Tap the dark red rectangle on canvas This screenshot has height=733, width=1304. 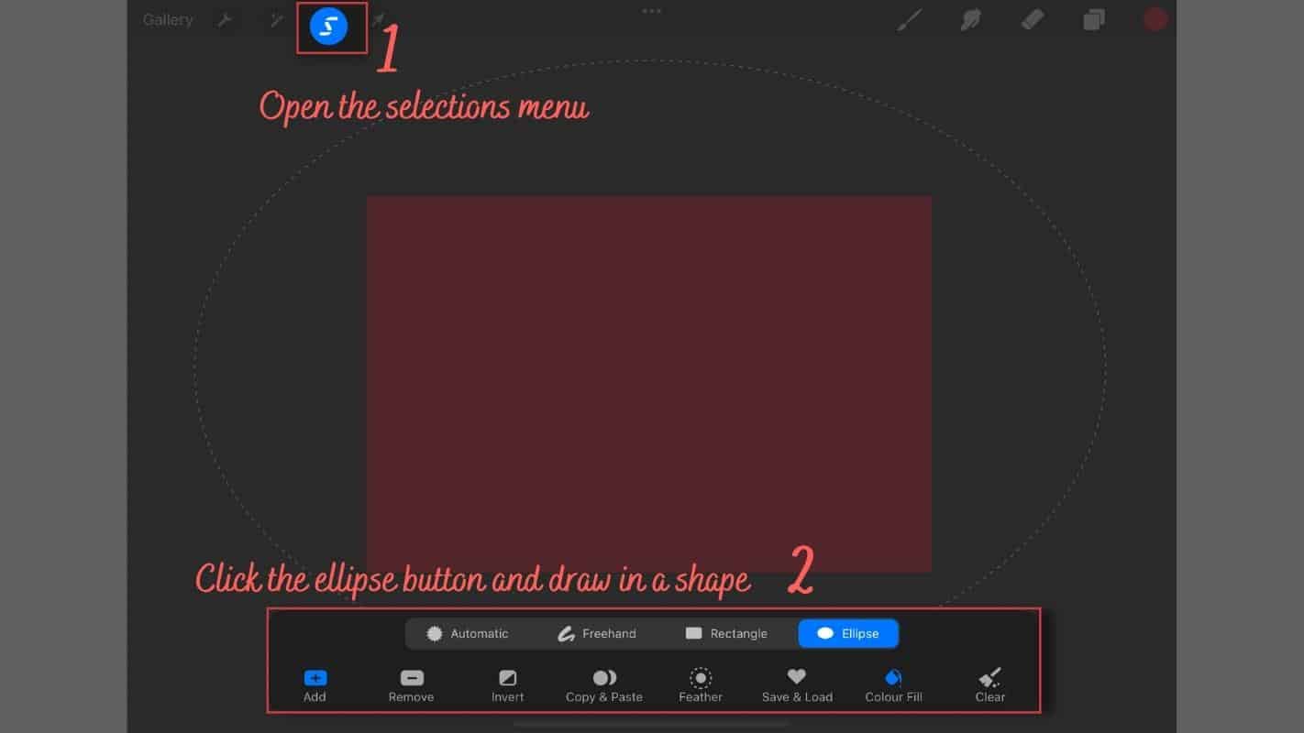(x=649, y=384)
